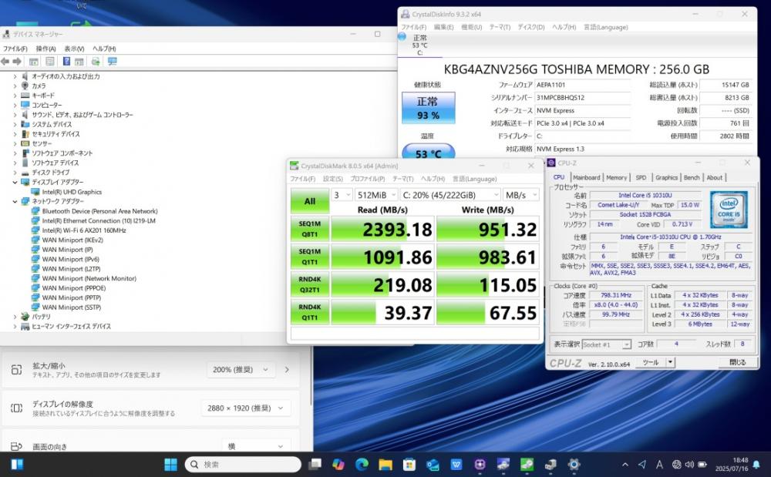
Task: Click the properties sheet icon in Device Manager toolbar
Action: pos(49,62)
